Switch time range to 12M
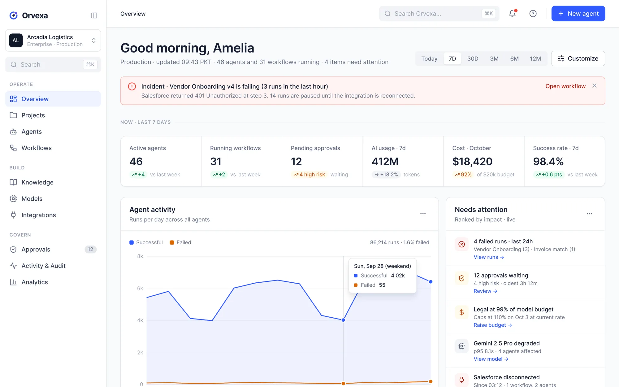This screenshot has height=387, width=619. 535,59
